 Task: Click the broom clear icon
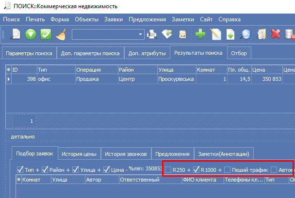[61, 34]
